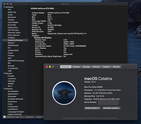The image size is (141, 124).
Task: Click Hardware in the path bar
Action: [x=30, y=117]
